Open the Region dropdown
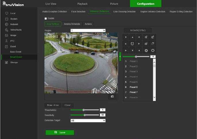Image resolution: width=197 pixels, height=139 pixels. (88, 30)
